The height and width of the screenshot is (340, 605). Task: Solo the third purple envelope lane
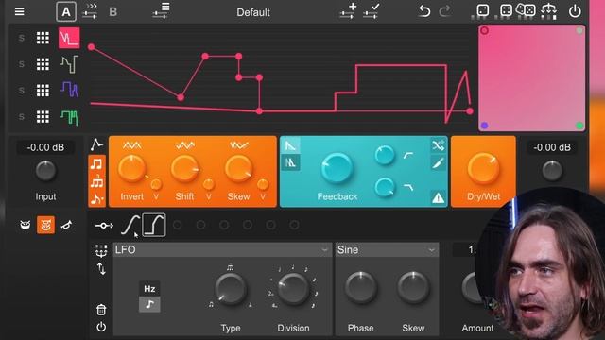[x=22, y=91]
